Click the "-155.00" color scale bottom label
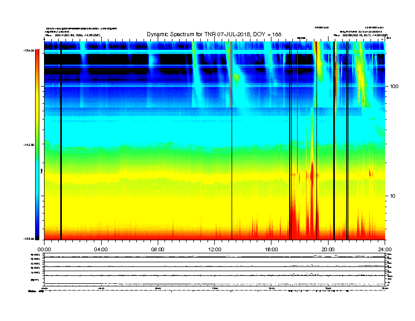415x321 pixels. tap(29, 239)
